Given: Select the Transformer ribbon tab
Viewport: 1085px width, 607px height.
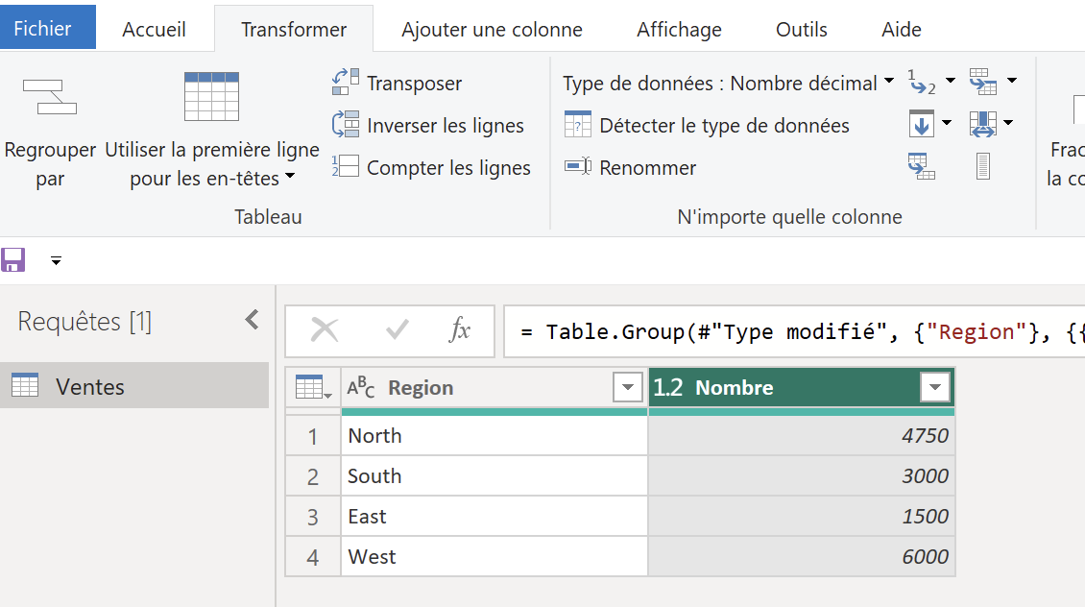Looking at the screenshot, I should (294, 29).
